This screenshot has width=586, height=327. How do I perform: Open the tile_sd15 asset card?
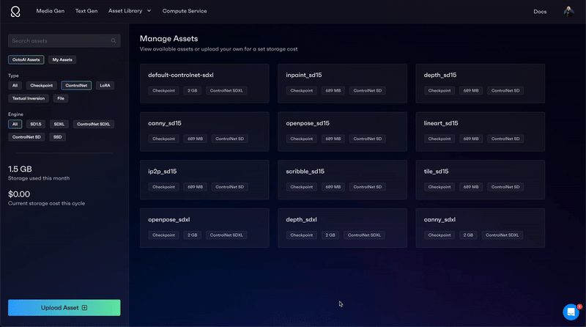(481, 180)
